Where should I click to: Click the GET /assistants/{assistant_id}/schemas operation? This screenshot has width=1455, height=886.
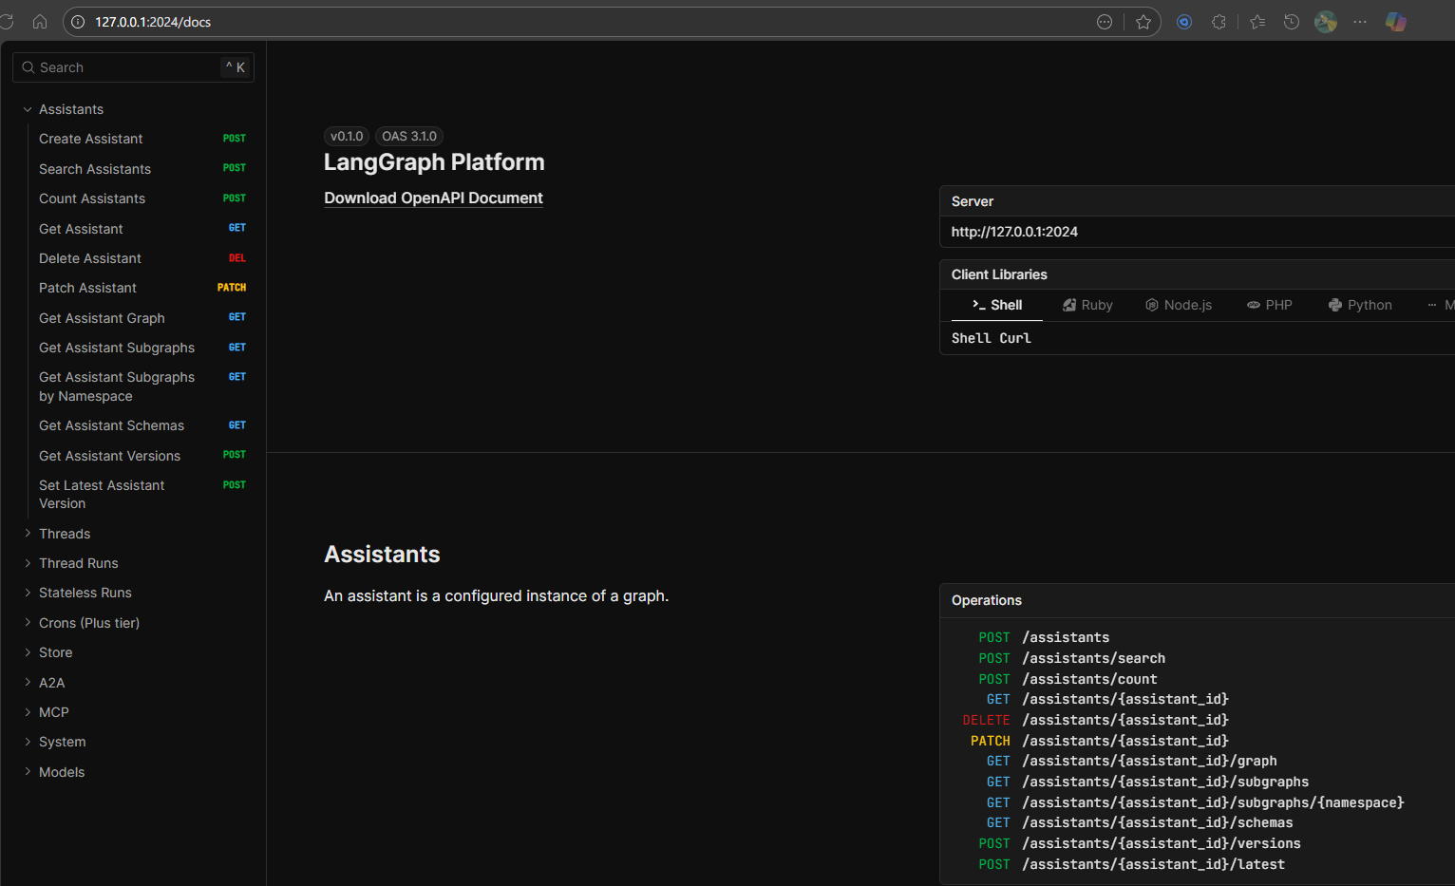click(1140, 822)
